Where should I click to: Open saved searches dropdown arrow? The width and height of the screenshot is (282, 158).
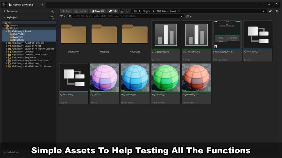point(181,16)
